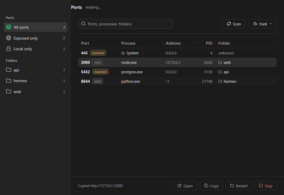The width and height of the screenshot is (284, 195).
Task: Click address 127.0.0.1 in node.exe row
Action: [173, 62]
